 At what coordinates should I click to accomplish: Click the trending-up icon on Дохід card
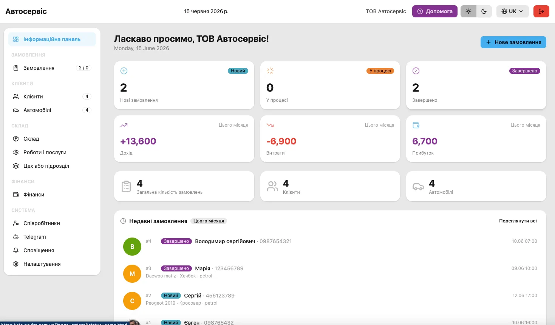pyautogui.click(x=124, y=125)
